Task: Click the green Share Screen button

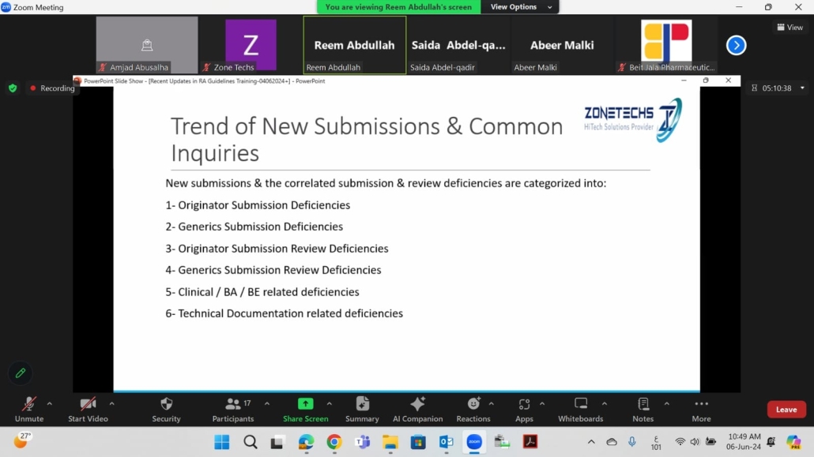Action: pos(305,405)
